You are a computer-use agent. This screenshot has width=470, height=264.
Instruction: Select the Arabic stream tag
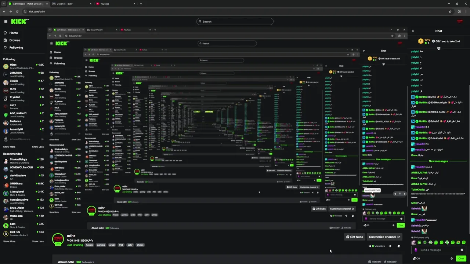90,245
